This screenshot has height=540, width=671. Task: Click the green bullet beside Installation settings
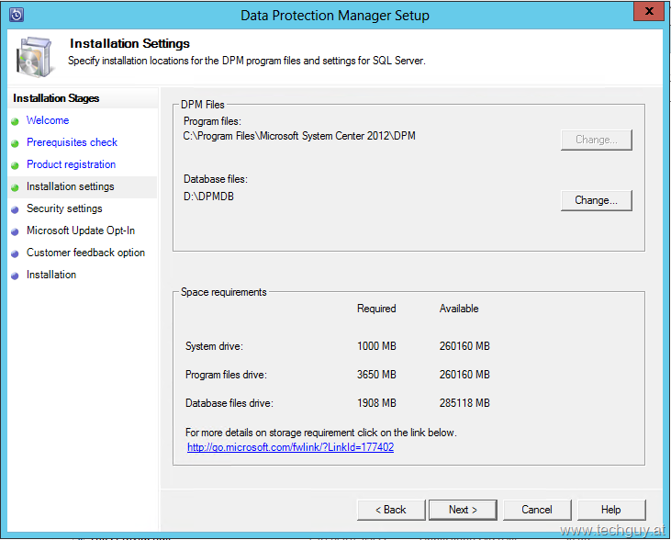pos(15,187)
